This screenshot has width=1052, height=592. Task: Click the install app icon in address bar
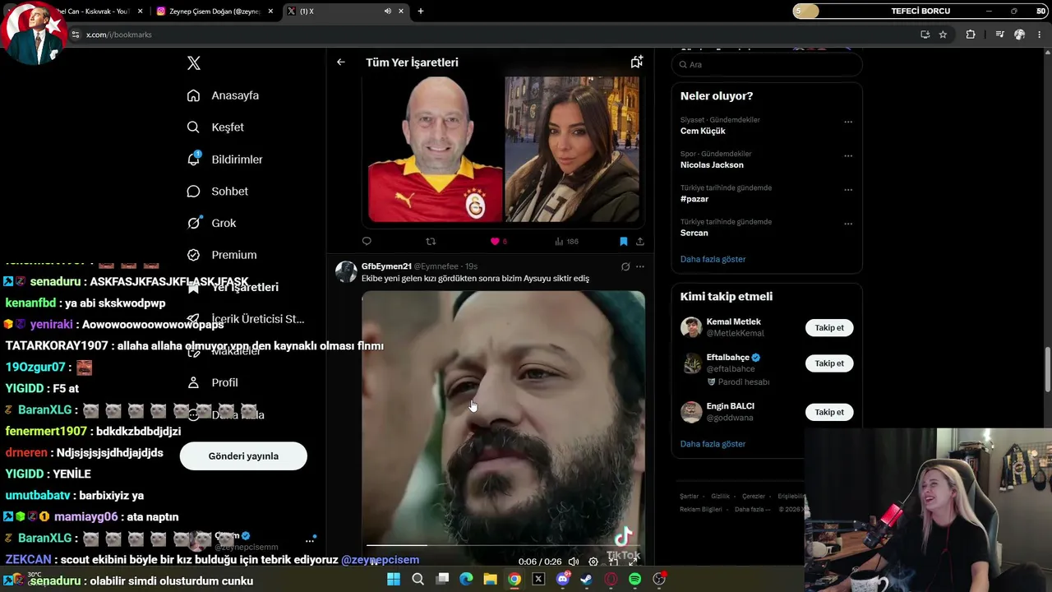[925, 35]
